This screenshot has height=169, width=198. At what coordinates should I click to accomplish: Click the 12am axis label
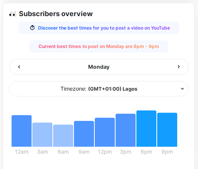click(22, 152)
